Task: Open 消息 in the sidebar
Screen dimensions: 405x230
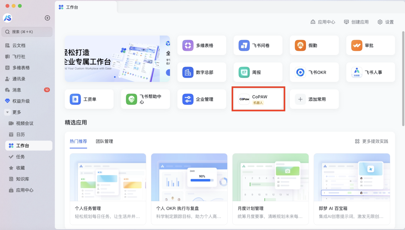Action: [x=16, y=90]
